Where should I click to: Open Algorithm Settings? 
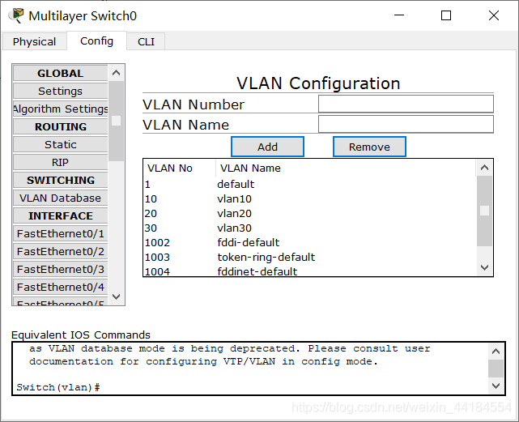pyautogui.click(x=60, y=109)
